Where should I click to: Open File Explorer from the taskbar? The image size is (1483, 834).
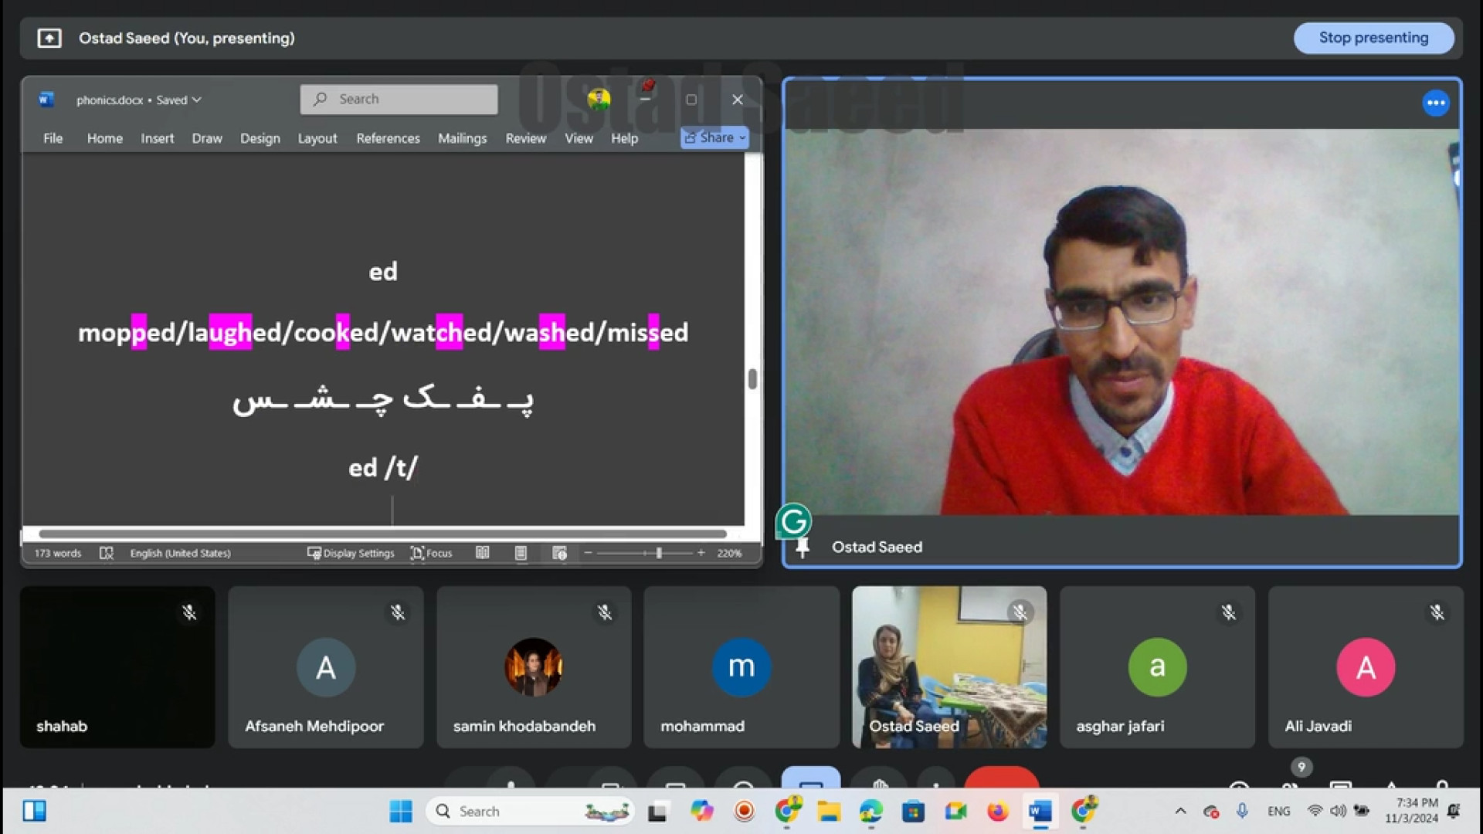pyautogui.click(x=829, y=811)
